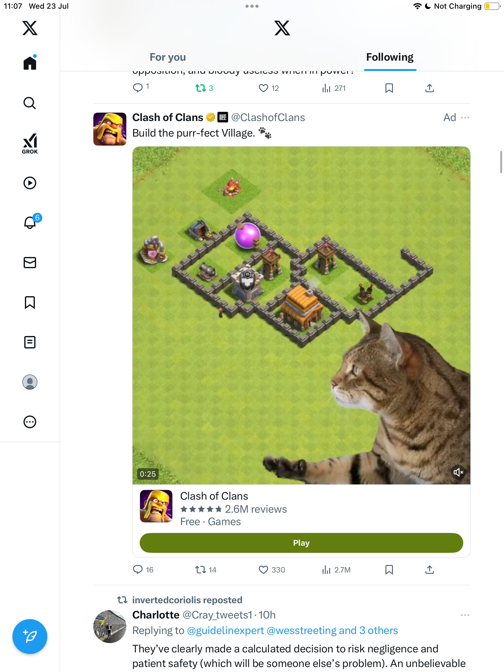The width and height of the screenshot is (504, 672).
Task: Open the sidebar Bookmarks icon
Action: click(x=30, y=302)
